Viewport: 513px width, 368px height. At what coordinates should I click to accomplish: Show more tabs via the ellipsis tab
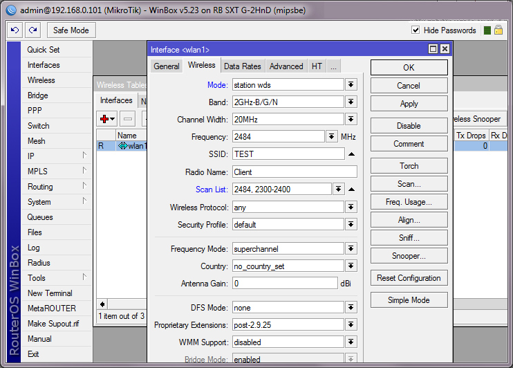coord(333,66)
